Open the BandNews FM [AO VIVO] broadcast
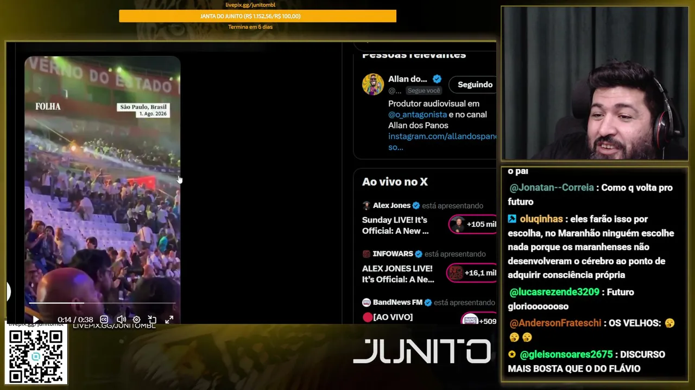The width and height of the screenshot is (695, 390). pyautogui.click(x=387, y=317)
